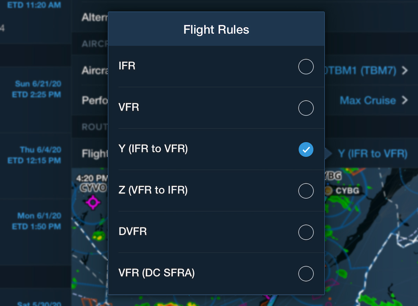Click the Max Cruise performance link
This screenshot has height=306, width=418.
368,100
